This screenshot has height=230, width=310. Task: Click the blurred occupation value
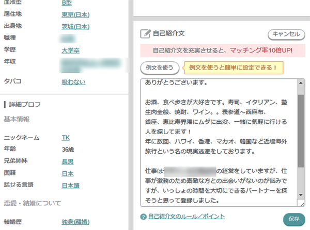tap(68, 39)
